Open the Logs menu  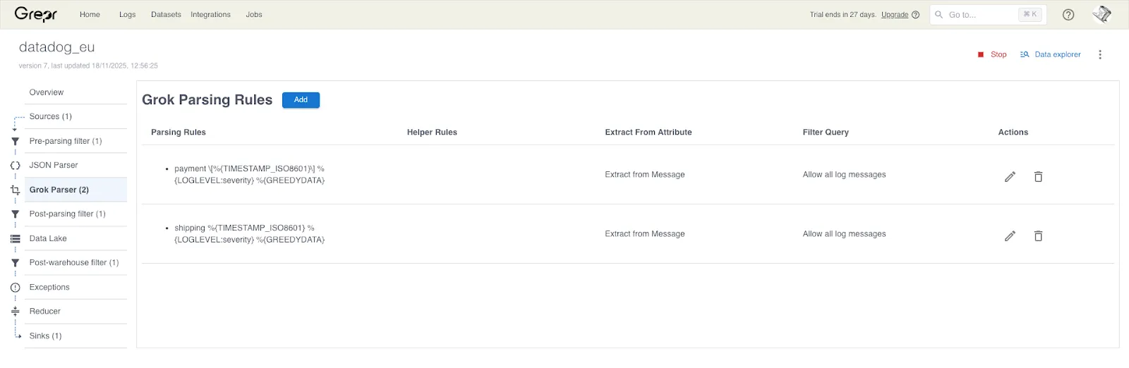click(x=127, y=15)
